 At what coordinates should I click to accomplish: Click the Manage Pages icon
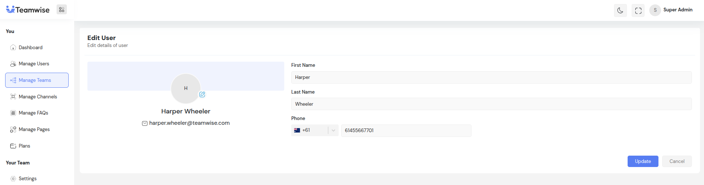pos(13,130)
